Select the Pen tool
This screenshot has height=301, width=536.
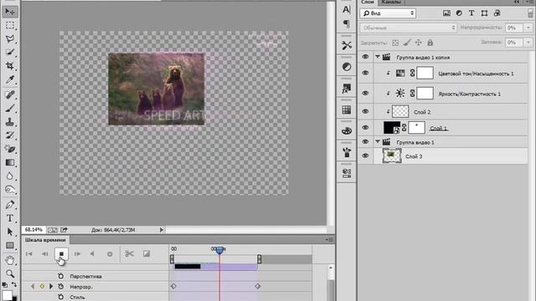click(10, 205)
